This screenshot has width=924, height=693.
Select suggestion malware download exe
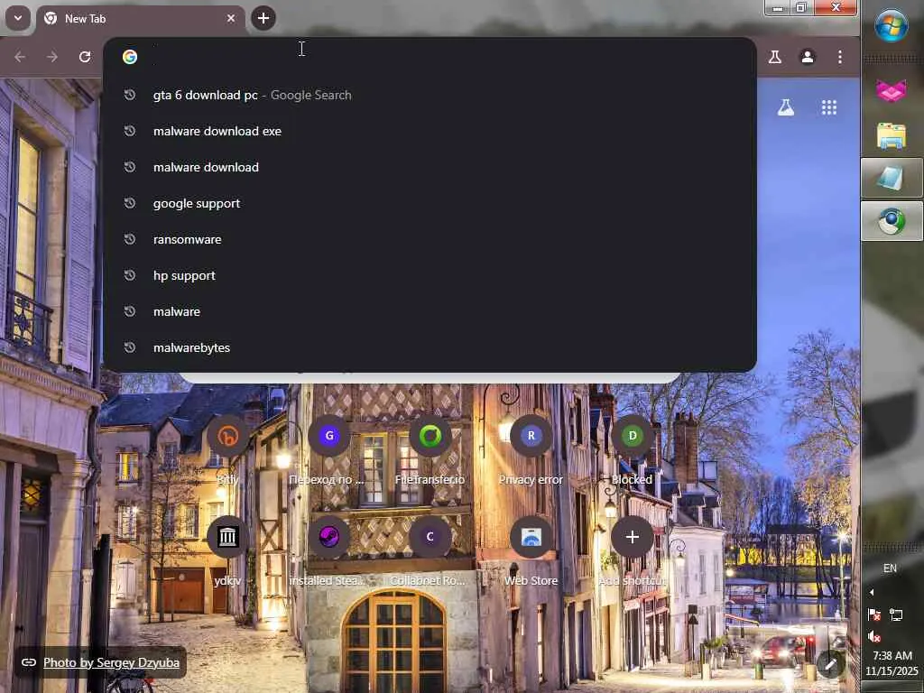[430, 131]
